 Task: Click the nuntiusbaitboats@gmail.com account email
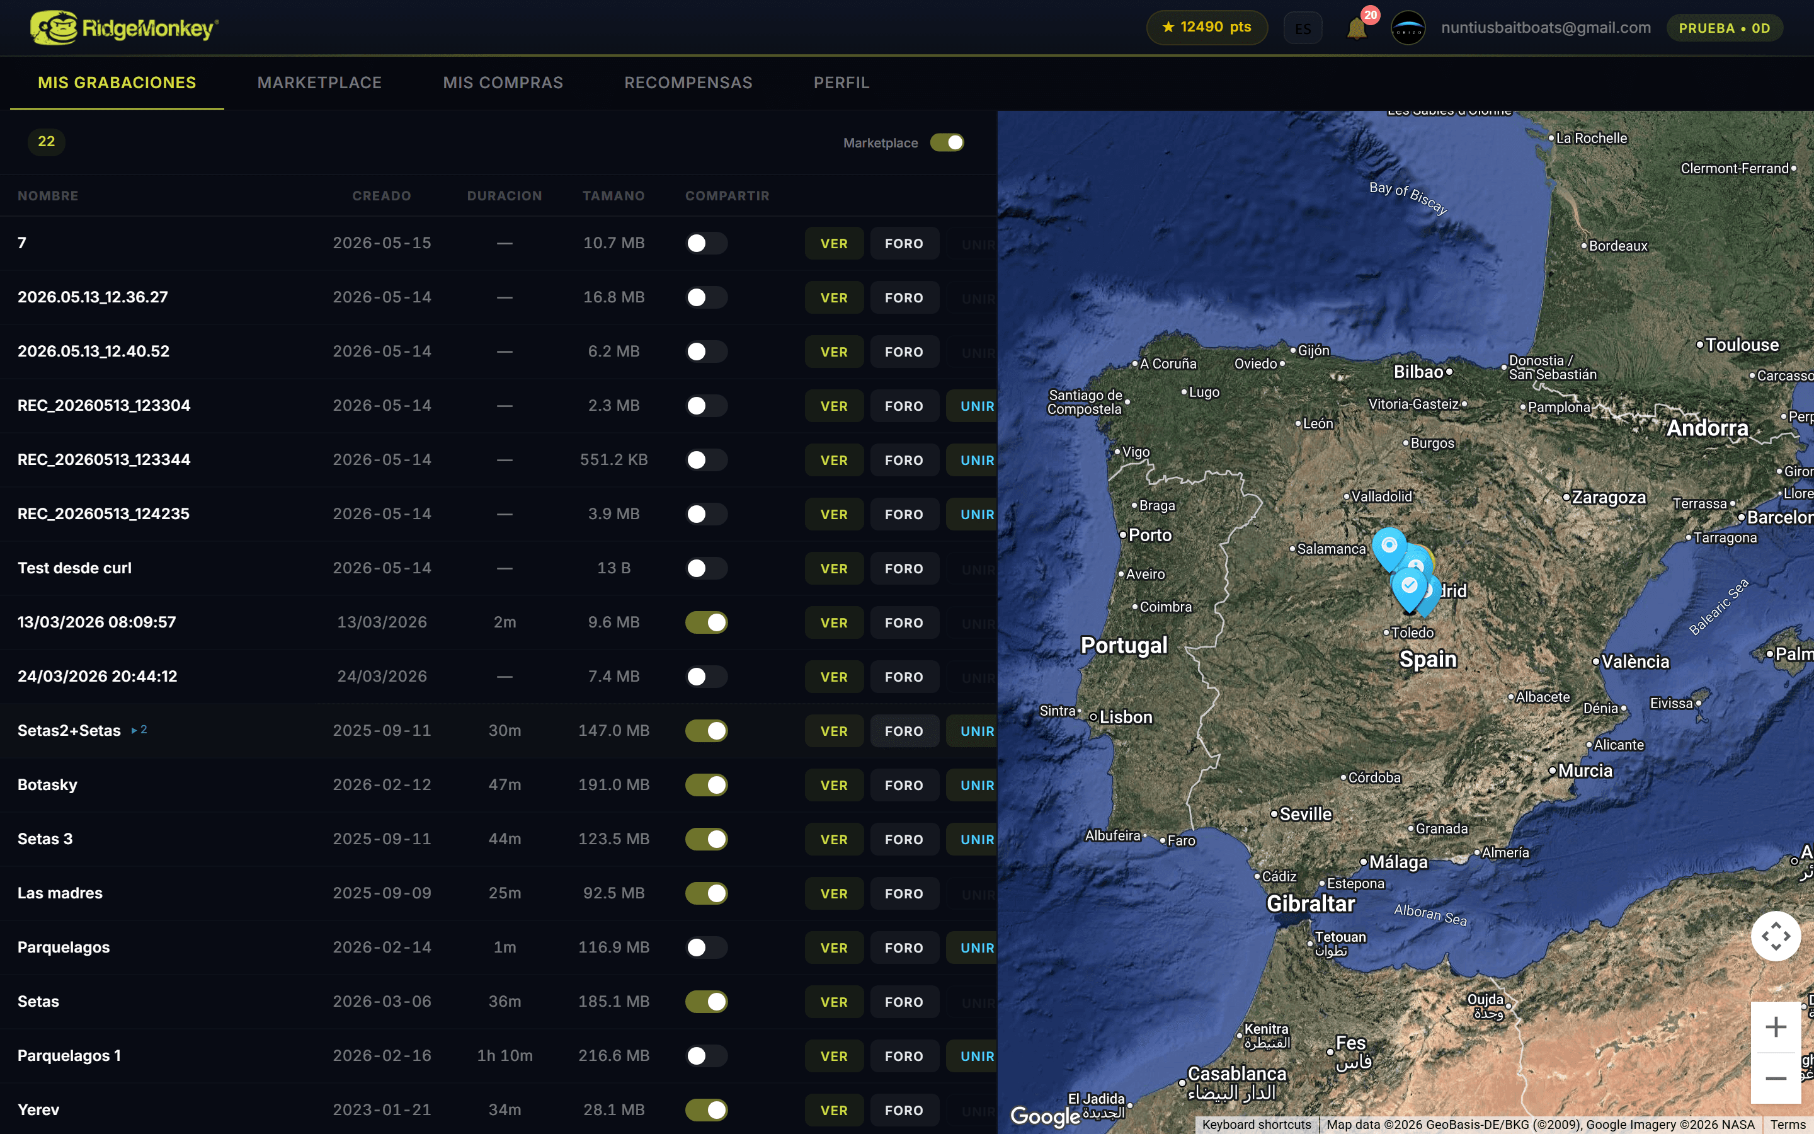click(x=1546, y=28)
